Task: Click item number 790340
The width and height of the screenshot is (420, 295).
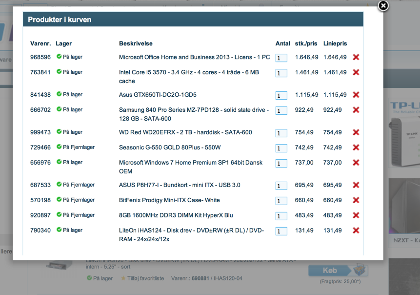Action: point(40,231)
